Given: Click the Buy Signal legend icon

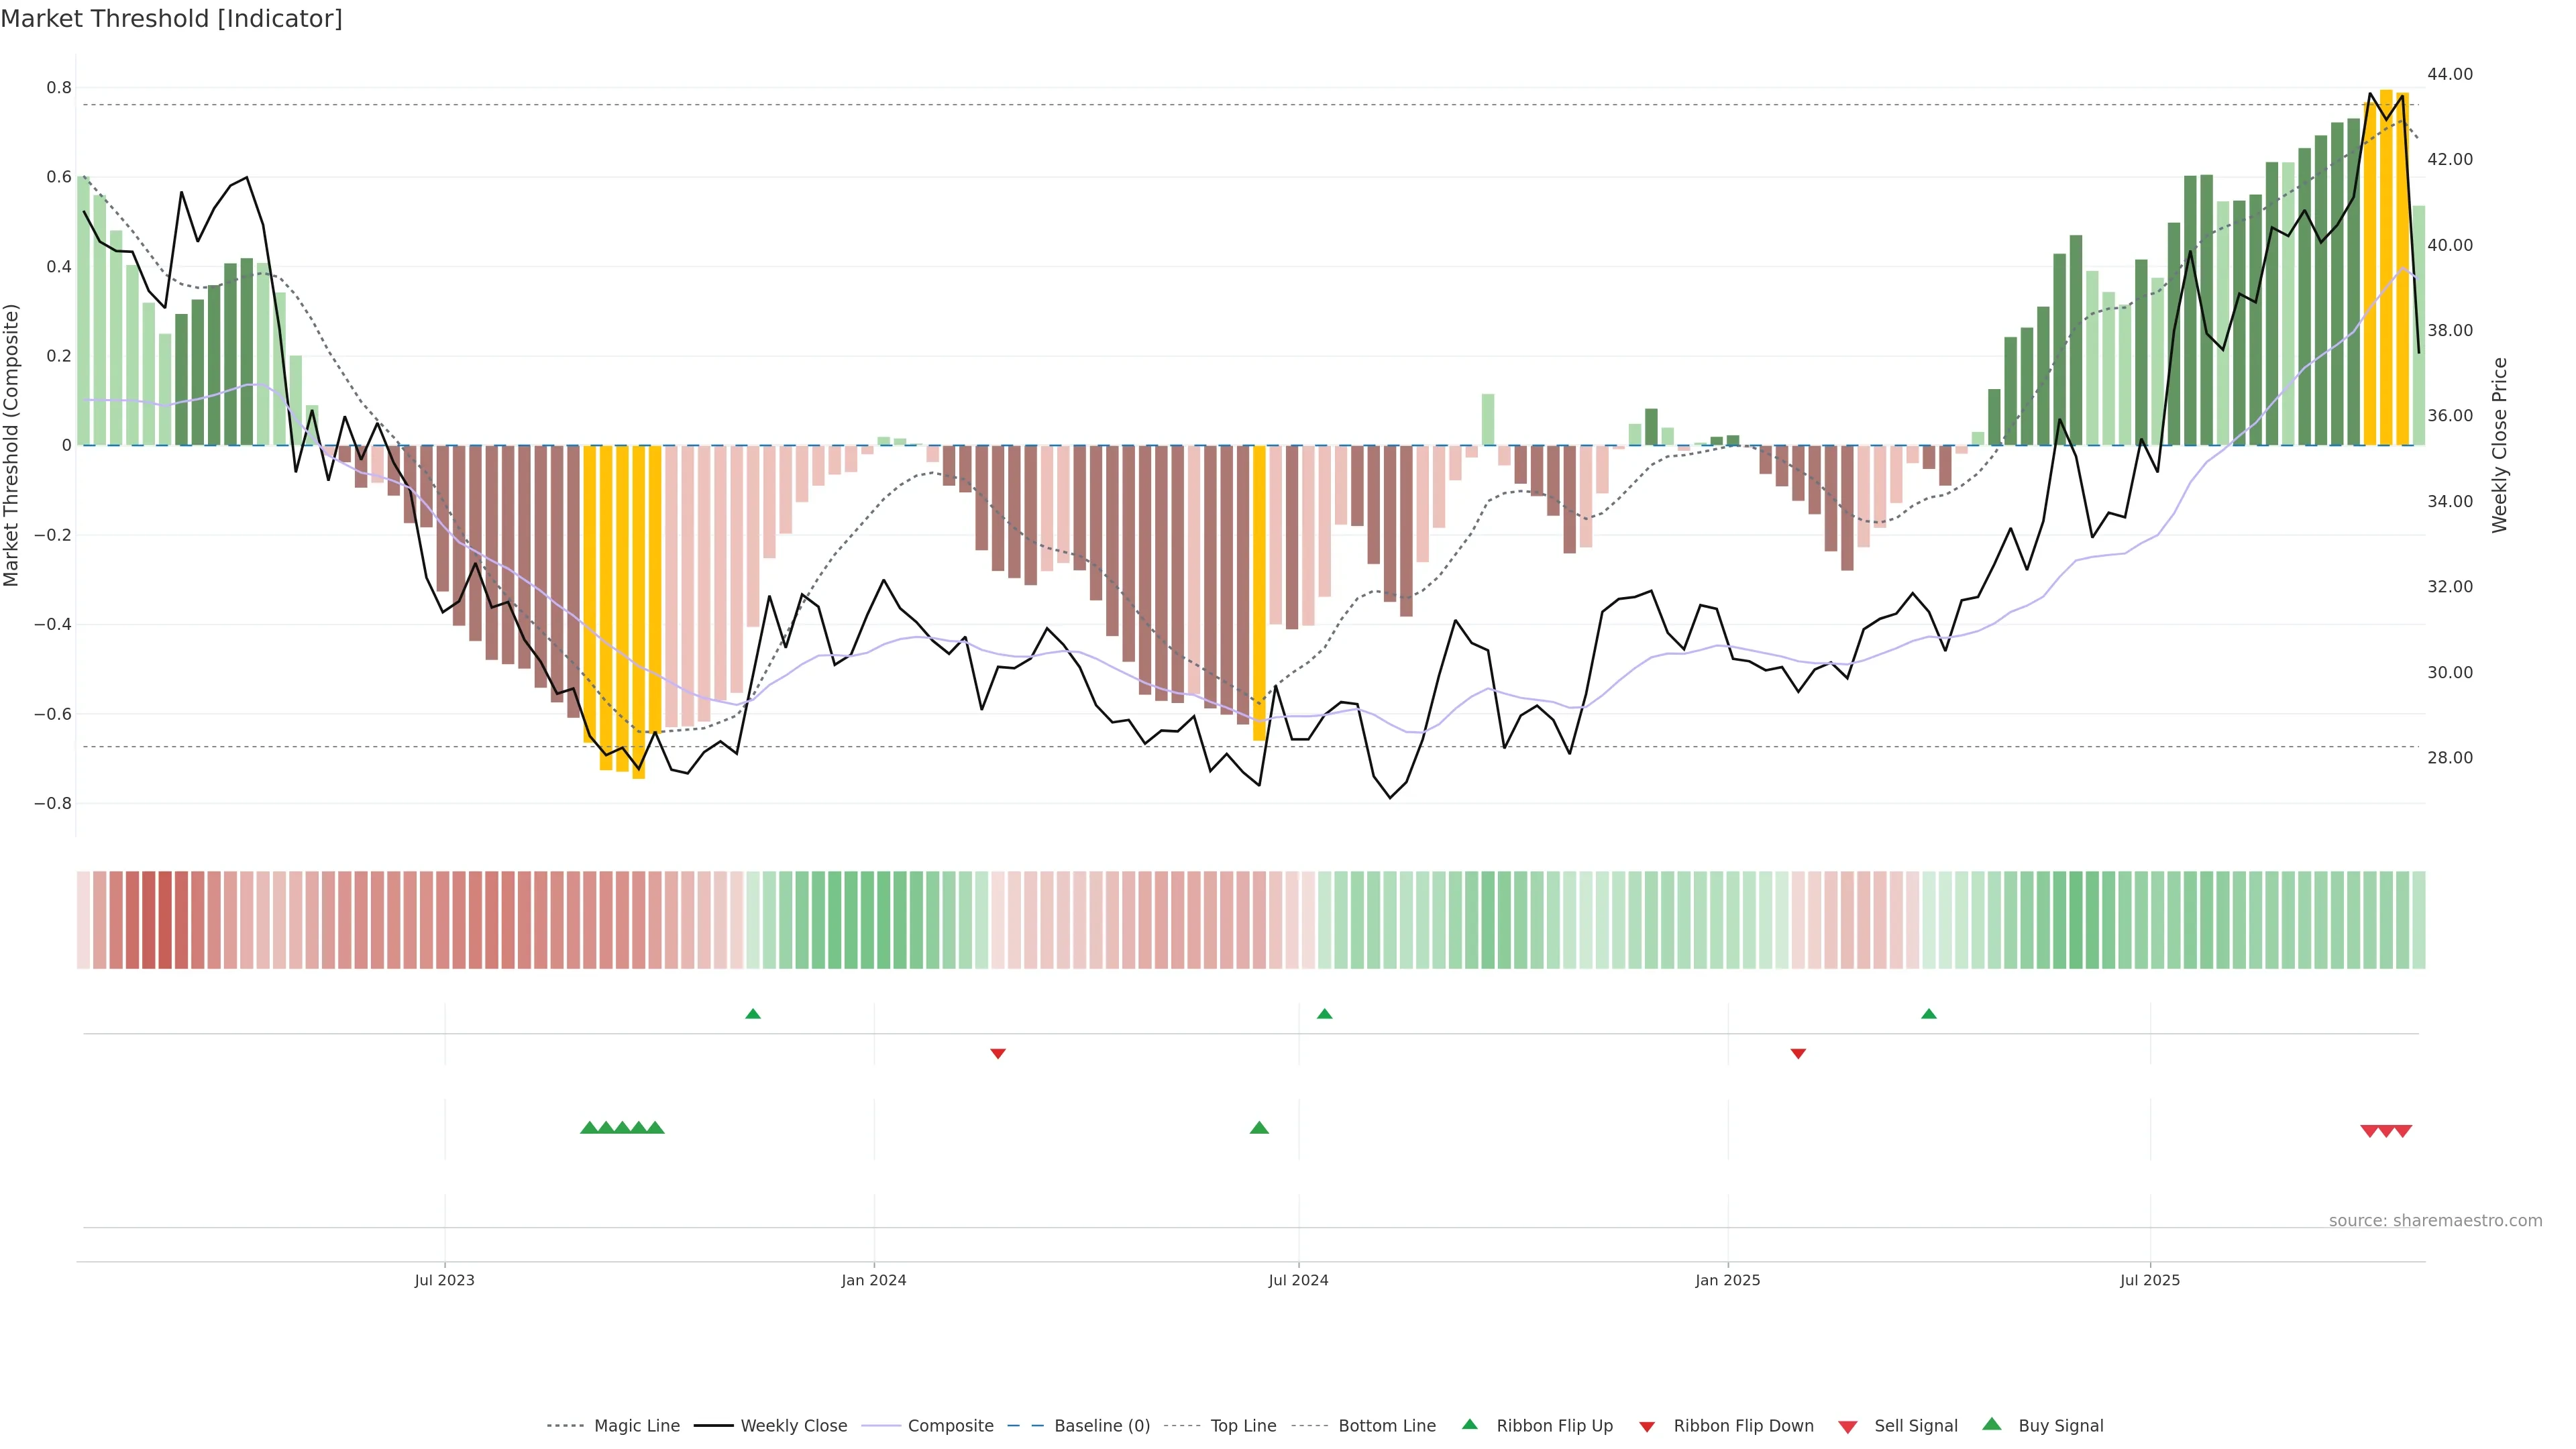Looking at the screenshot, I should (1992, 1424).
